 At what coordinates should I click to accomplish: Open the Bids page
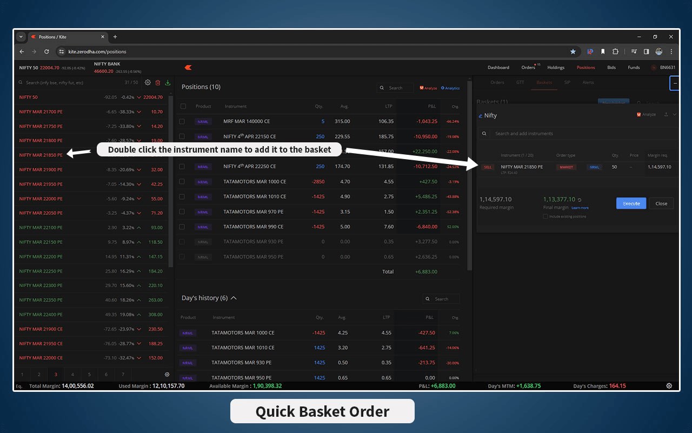point(611,68)
